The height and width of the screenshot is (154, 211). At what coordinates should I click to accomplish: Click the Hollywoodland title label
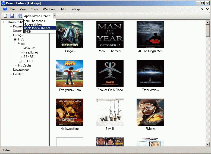click(x=70, y=129)
